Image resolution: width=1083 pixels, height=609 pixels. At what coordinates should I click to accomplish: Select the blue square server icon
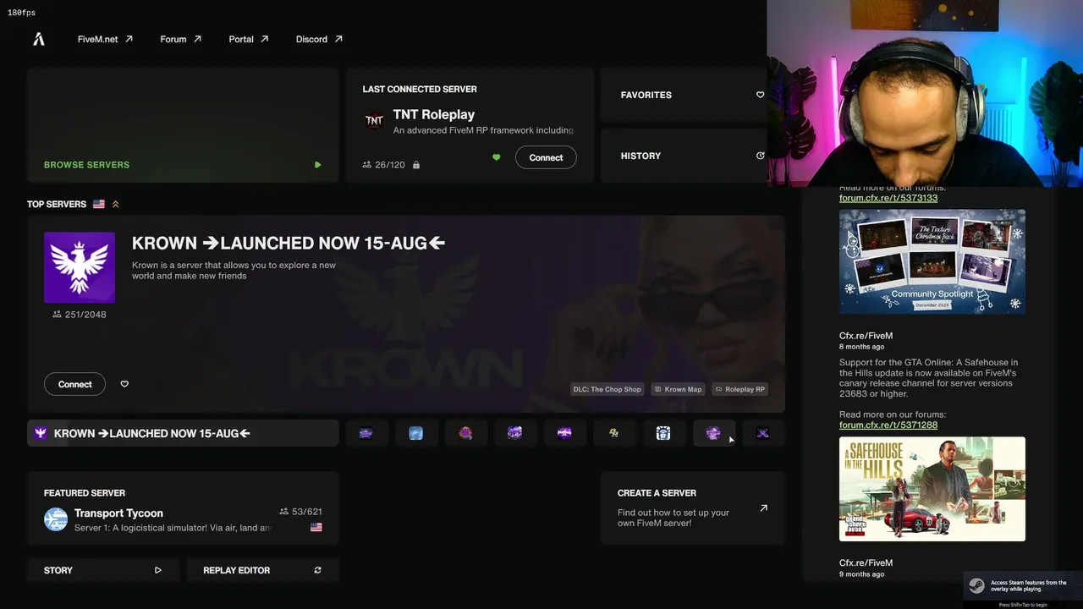coord(415,433)
